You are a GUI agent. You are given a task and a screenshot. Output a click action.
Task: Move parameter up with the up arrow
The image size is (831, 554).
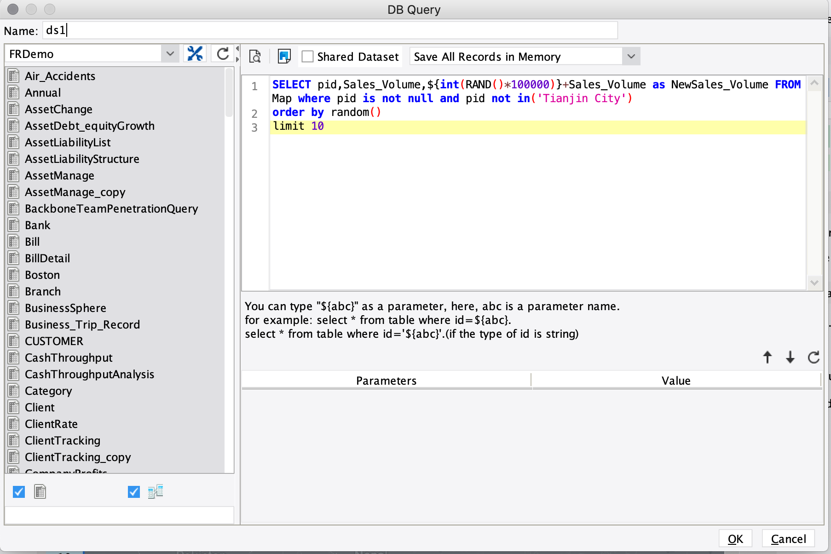coord(767,357)
